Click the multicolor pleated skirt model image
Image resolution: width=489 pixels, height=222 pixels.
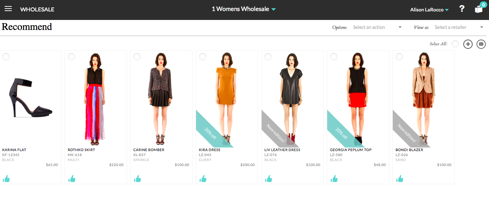click(95, 99)
